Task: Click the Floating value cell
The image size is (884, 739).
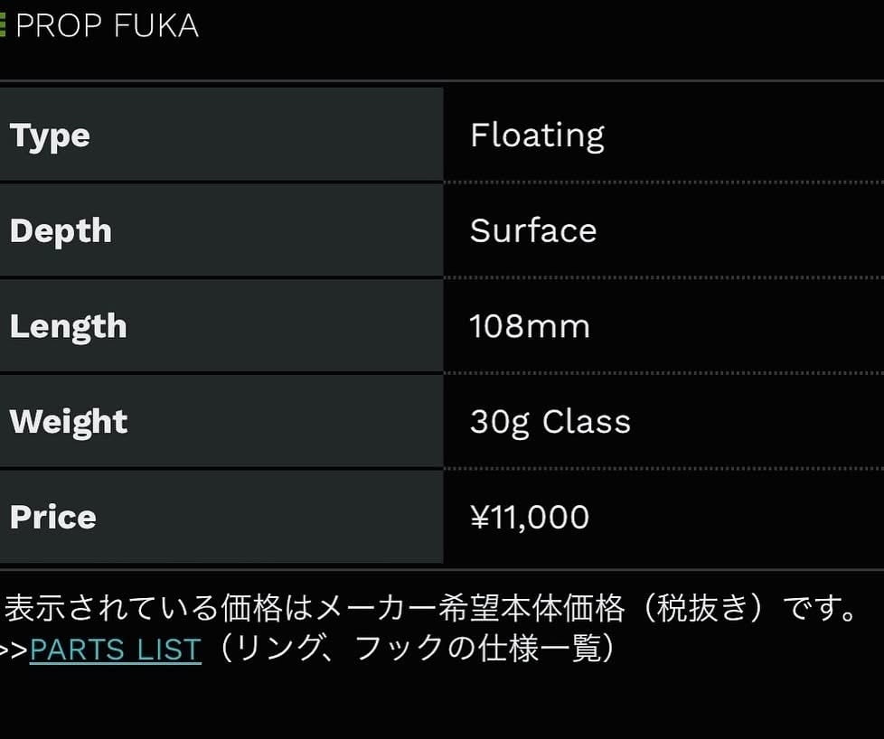Action: tap(537, 136)
